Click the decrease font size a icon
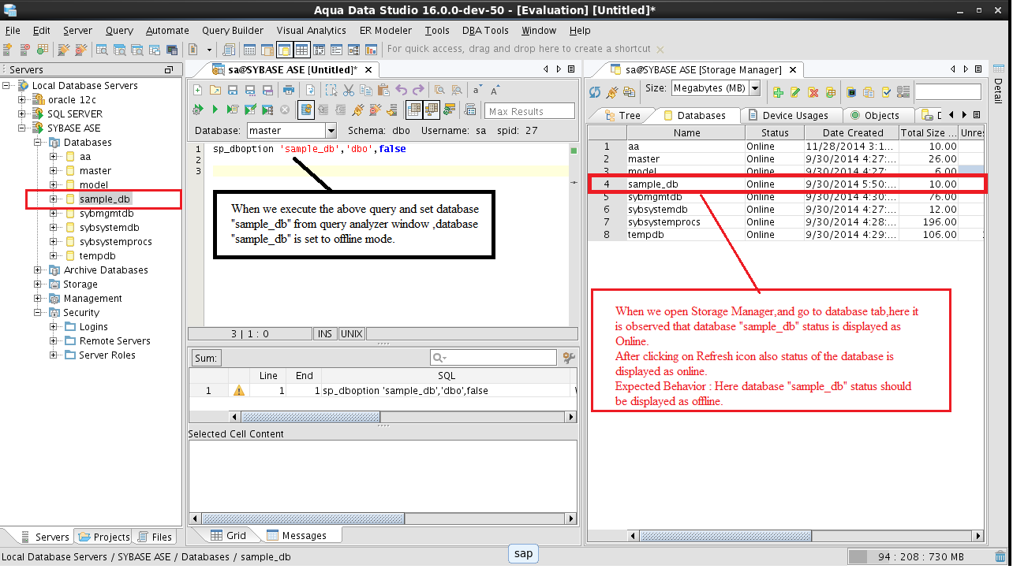 pos(477,91)
